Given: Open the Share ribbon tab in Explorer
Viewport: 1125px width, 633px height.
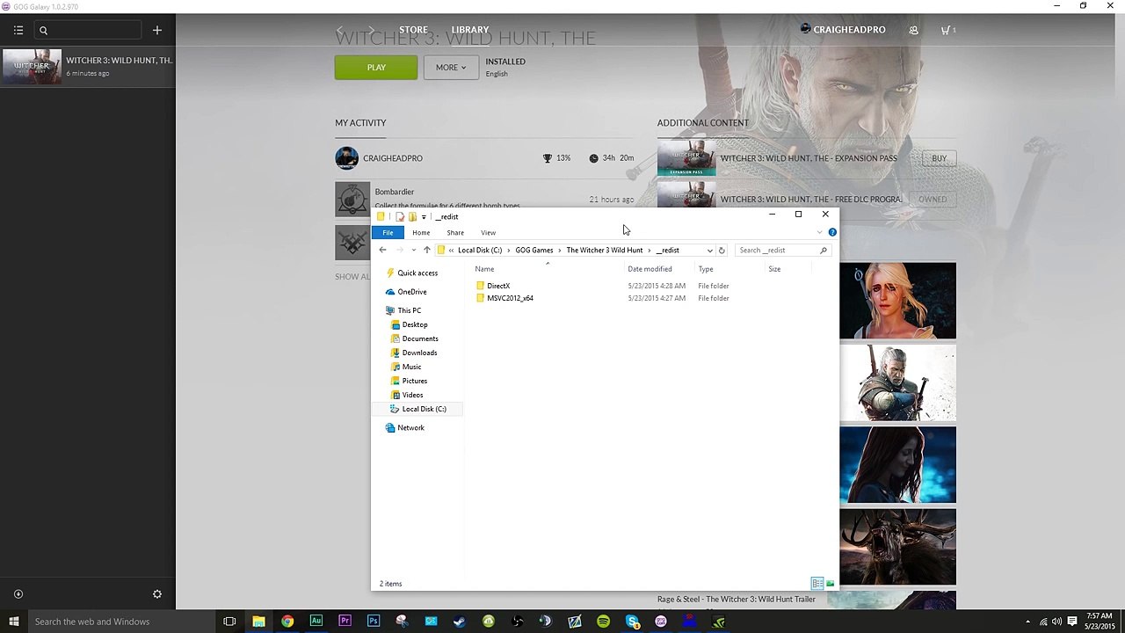Looking at the screenshot, I should 455,232.
